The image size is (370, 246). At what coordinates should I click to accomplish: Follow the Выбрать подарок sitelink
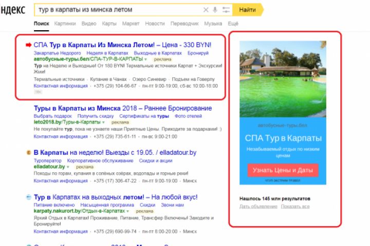click(x=53, y=116)
